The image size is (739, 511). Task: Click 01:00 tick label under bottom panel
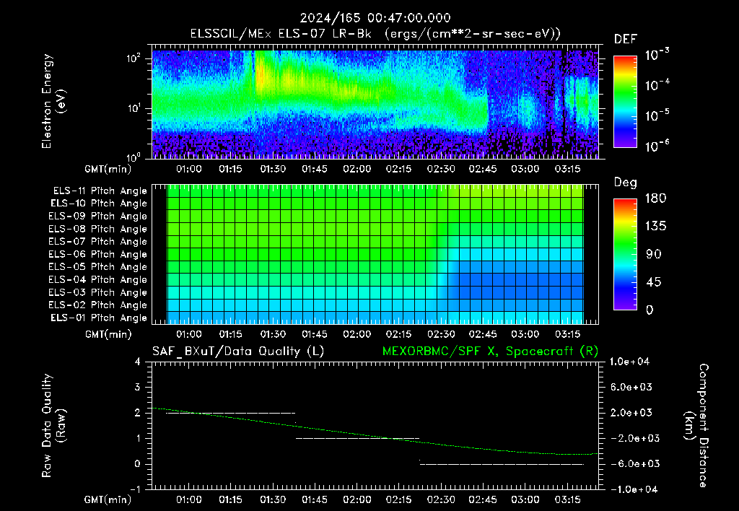(x=188, y=499)
